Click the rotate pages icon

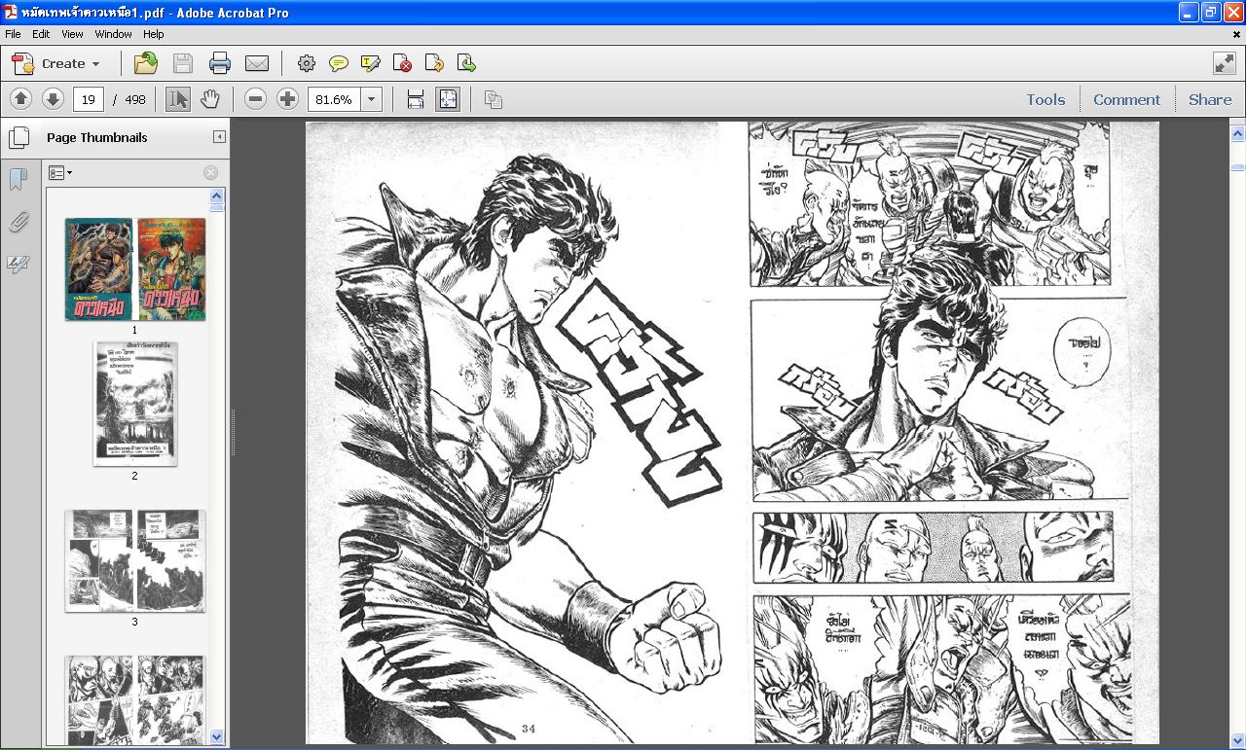(x=434, y=63)
